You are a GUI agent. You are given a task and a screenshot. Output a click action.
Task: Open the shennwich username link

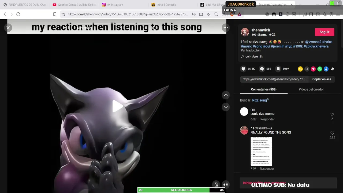pyautogui.click(x=260, y=30)
